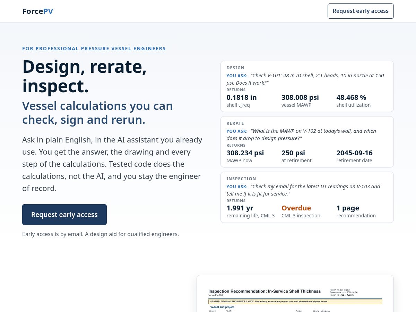Click the "retirement date" label
The width and height of the screenshot is (416, 312).
click(354, 161)
